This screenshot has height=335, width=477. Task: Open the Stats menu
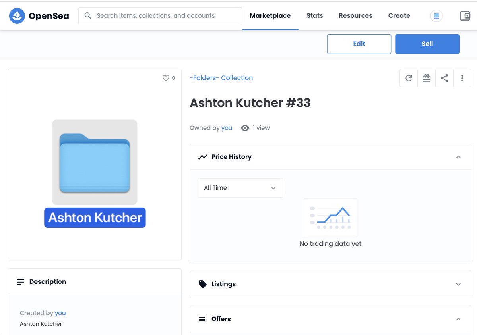tap(315, 16)
